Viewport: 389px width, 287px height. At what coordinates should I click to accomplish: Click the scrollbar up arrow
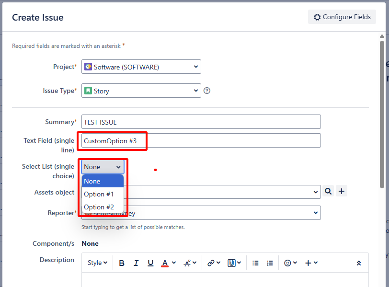click(x=382, y=36)
